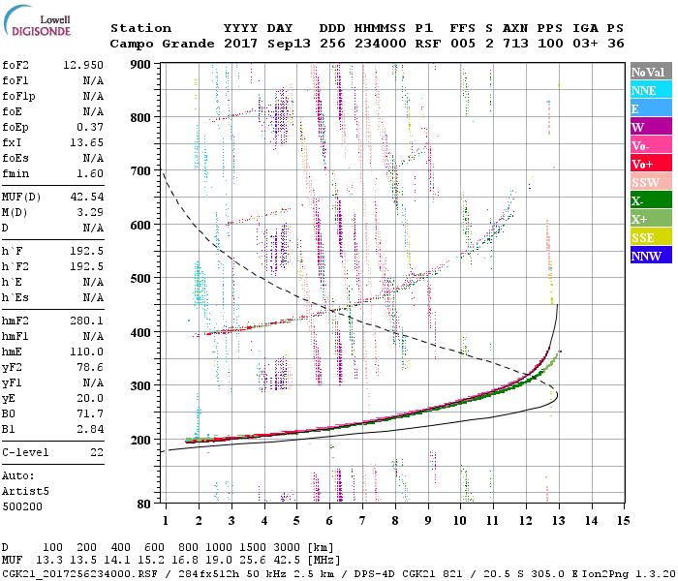Click the SSE yellow legend swatch
The height and width of the screenshot is (581, 678).
click(651, 237)
